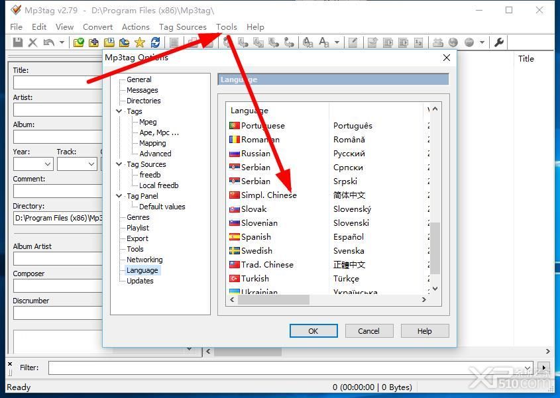560x398 pixels.
Task: Click the second grey globe tag sources icon
Action: point(469,42)
